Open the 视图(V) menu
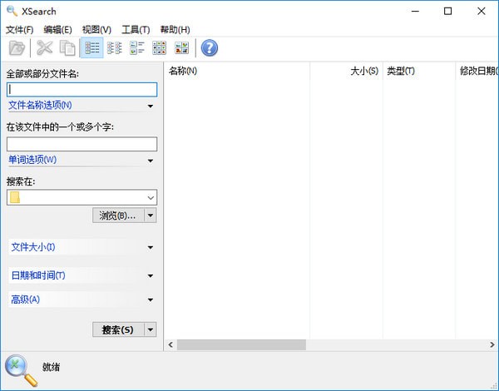The height and width of the screenshot is (391, 499). (x=96, y=30)
